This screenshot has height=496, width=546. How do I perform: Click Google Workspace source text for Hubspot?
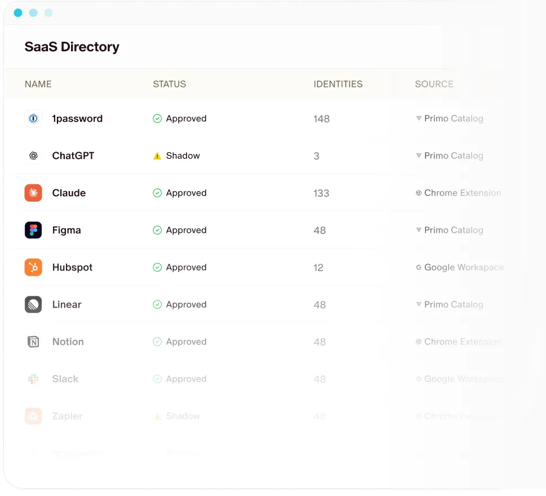click(464, 268)
